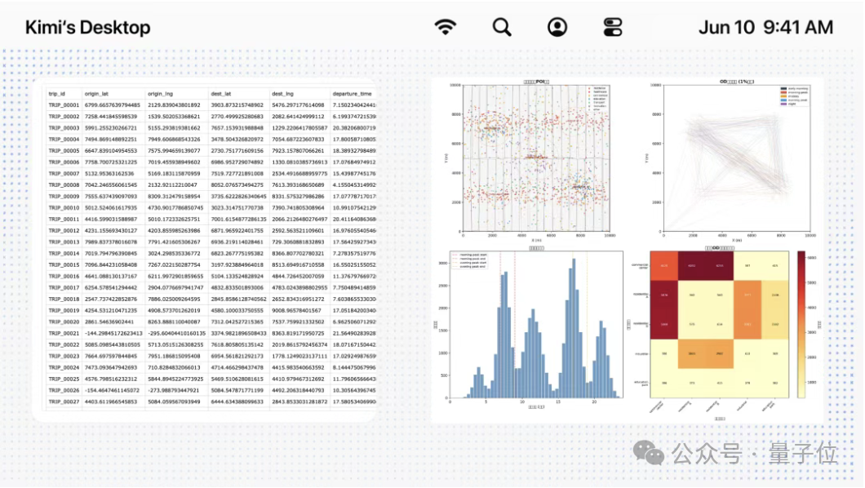Click origin_lat value -154.4647461145072
The width and height of the screenshot is (865, 488).
[112, 390]
